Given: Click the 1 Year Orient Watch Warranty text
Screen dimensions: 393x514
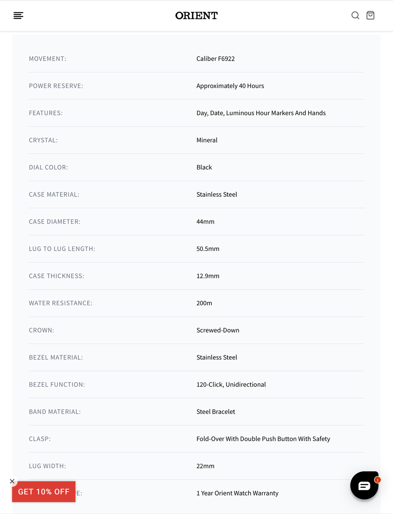Looking at the screenshot, I should click(x=237, y=493).
